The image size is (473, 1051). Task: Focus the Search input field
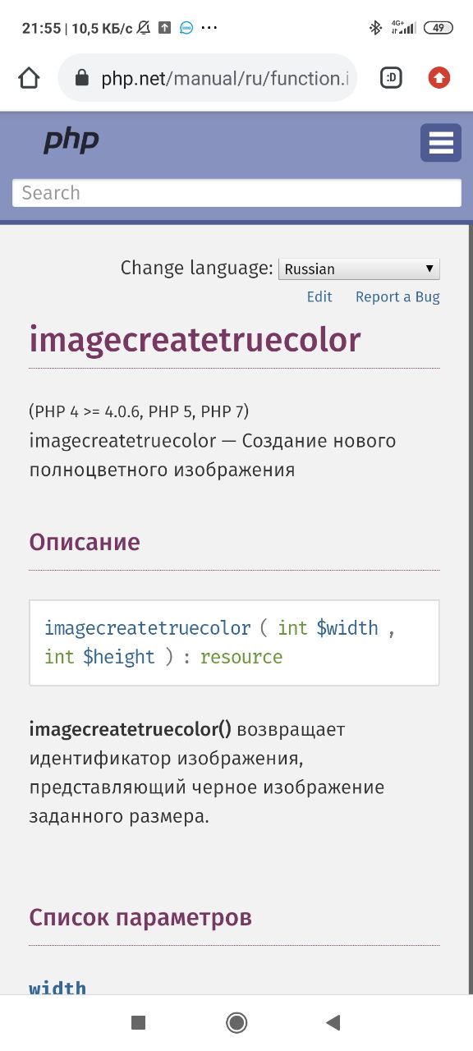click(x=236, y=193)
